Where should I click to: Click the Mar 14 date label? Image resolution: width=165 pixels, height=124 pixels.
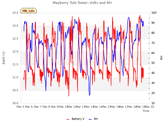coord(98,107)
